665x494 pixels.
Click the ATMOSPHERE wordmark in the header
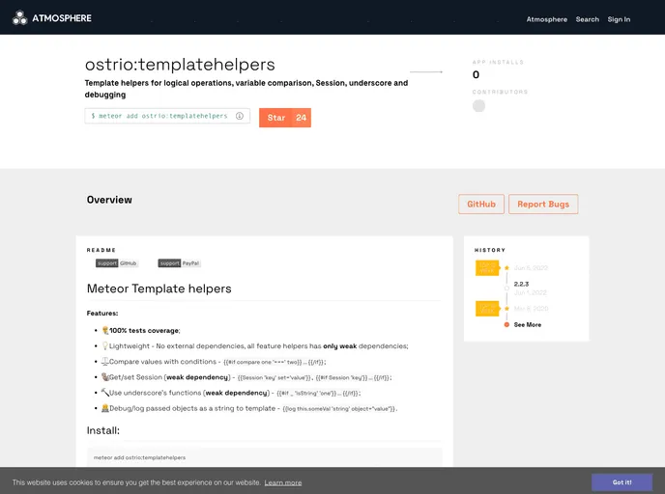tap(62, 18)
